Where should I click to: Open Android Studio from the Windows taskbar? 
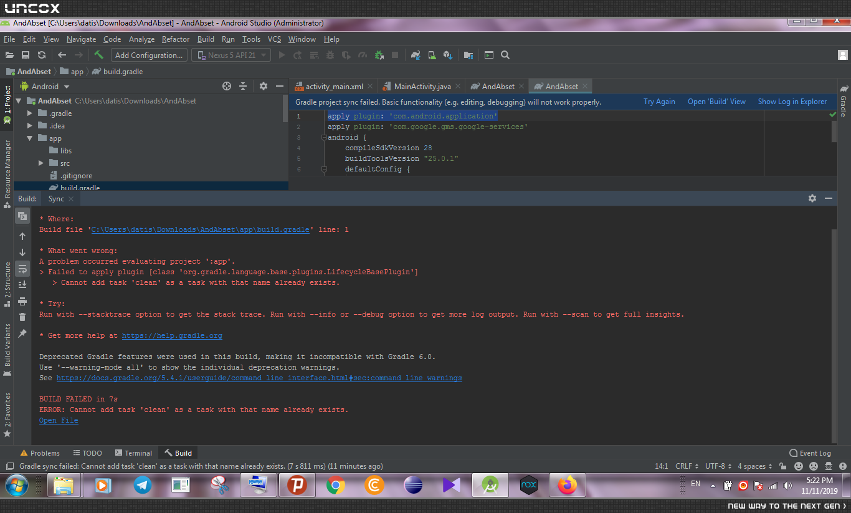point(490,485)
